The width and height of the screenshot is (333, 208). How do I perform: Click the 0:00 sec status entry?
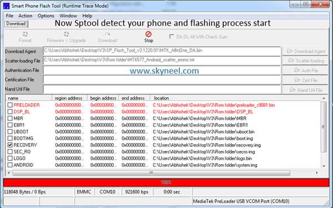tap(172, 192)
